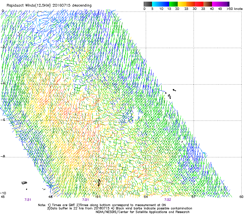Click the latitude axis label "-2"
The image size is (244, 214).
pos(3,47)
